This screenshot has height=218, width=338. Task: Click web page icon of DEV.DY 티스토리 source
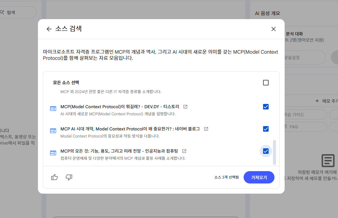click(53, 109)
